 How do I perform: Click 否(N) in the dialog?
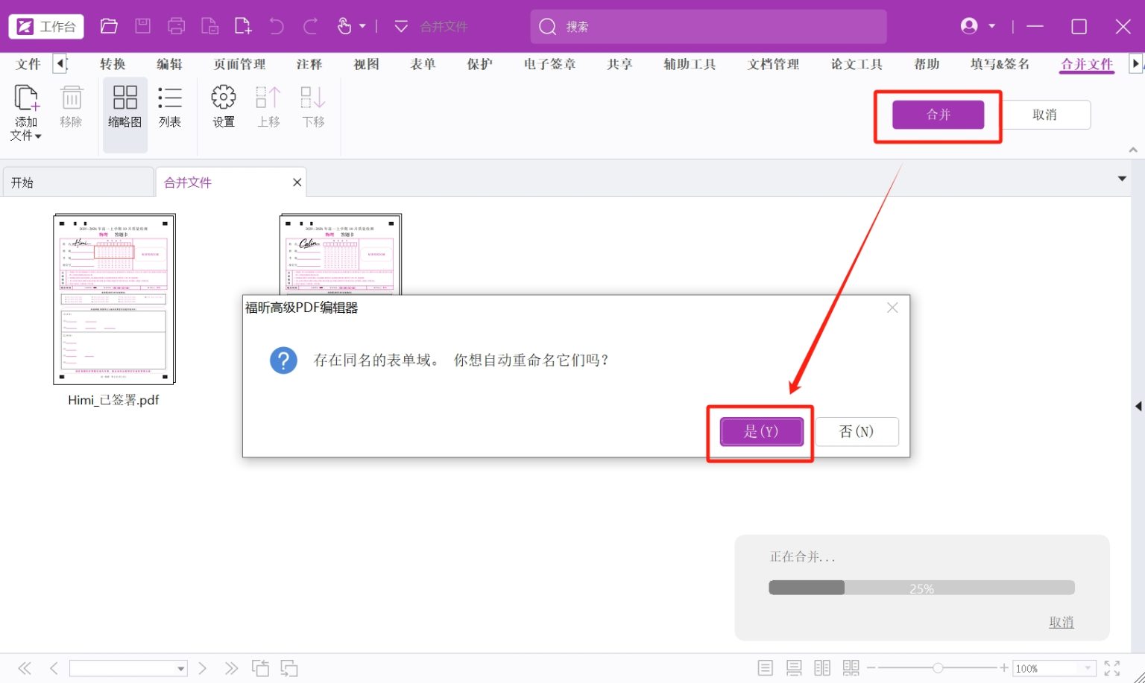click(x=857, y=431)
